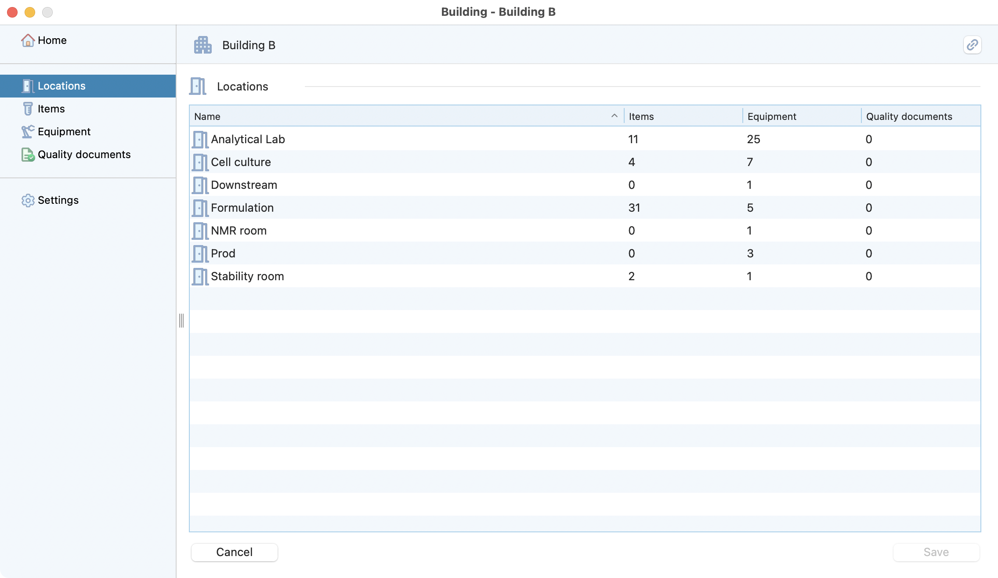Sort by the Name column header
Image resolution: width=998 pixels, height=578 pixels.
pos(406,116)
